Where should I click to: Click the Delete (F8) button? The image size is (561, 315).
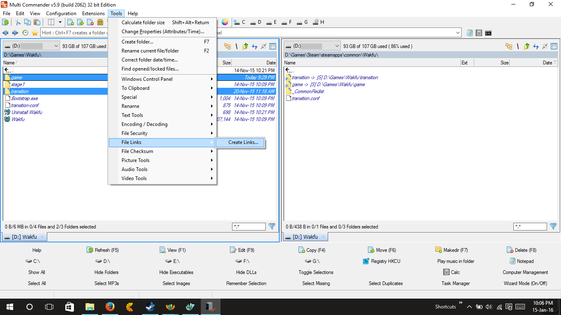tap(522, 250)
